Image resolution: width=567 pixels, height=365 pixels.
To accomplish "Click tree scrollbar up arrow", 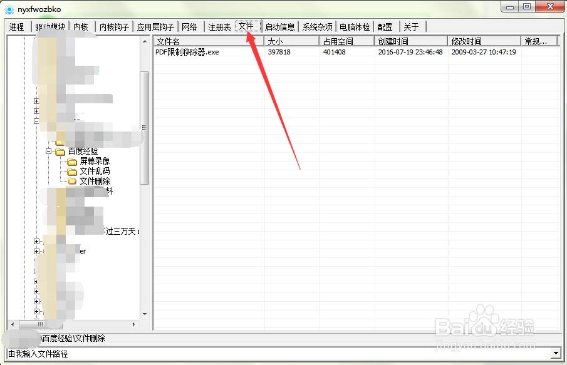I will click(x=145, y=41).
